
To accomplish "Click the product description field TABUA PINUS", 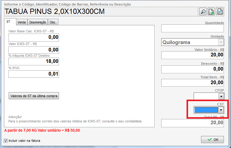I will coord(100,12).
